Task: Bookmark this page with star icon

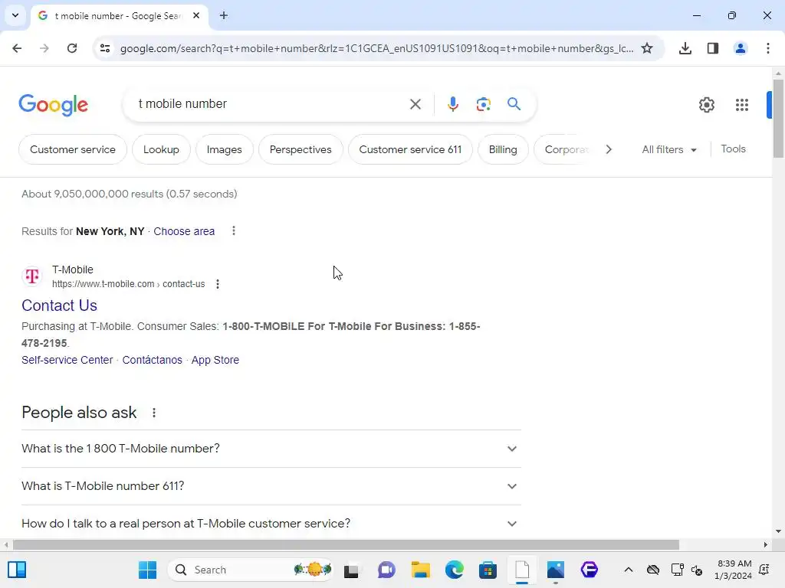Action: click(x=647, y=48)
